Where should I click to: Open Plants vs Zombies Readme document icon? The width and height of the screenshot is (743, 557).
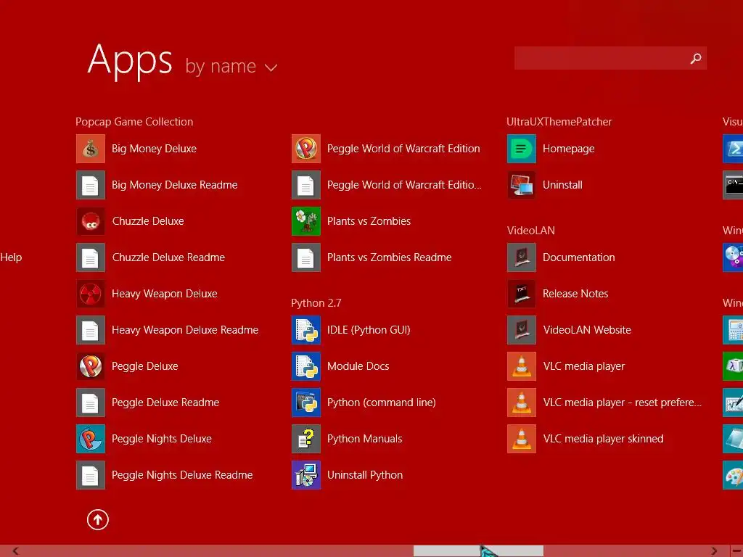(306, 257)
